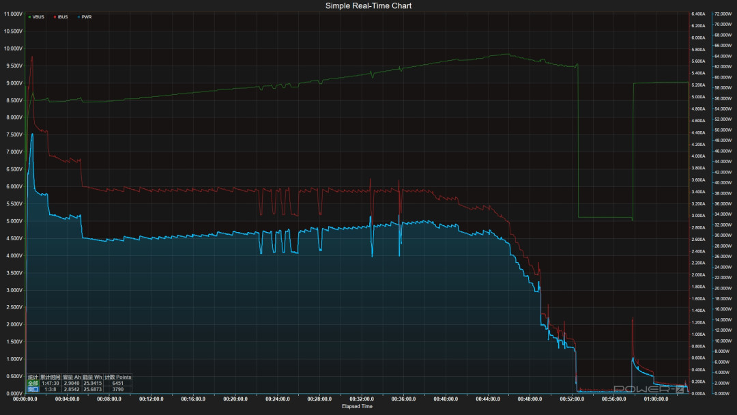
Task: Click the 能量 Wh column header
Action: tap(93, 377)
